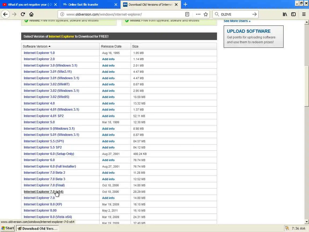Viewport: 309px width, 232px height.
Task: Click Add info for Internet Explorer 4.0
Action: pyautogui.click(x=108, y=103)
